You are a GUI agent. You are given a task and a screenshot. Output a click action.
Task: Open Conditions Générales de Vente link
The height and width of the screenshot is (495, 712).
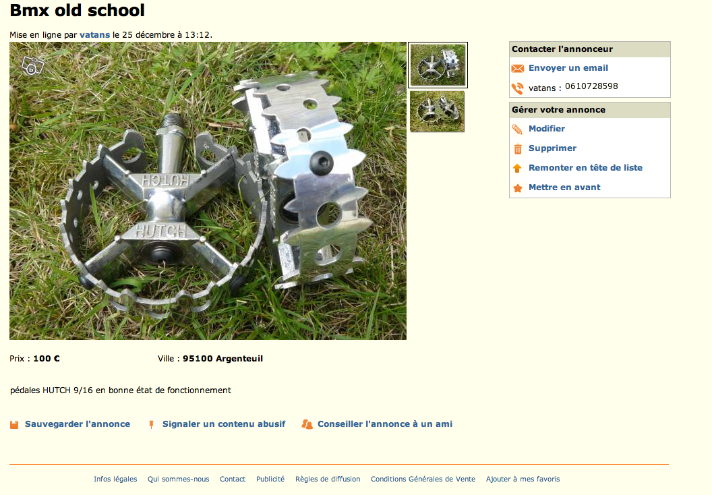click(423, 479)
